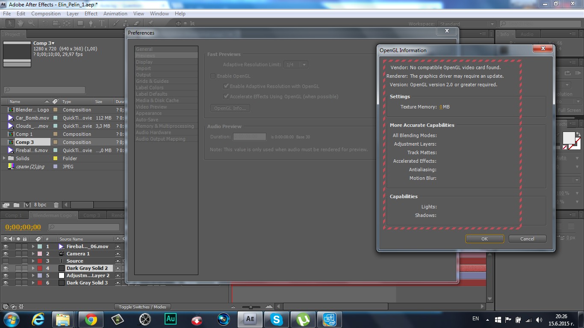This screenshot has height=328, width=584.
Task: Show the Source text layer visibility
Action: tap(6, 261)
